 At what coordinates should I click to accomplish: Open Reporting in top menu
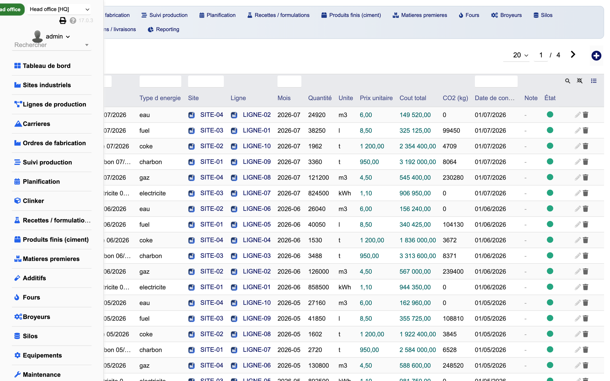click(x=164, y=29)
